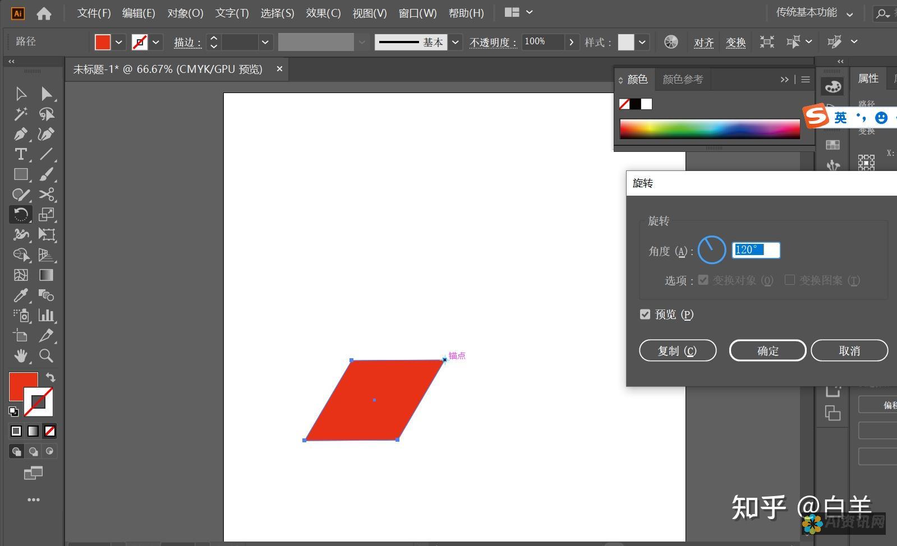Open the Effect menu
Image resolution: width=897 pixels, height=546 pixels.
click(x=323, y=13)
